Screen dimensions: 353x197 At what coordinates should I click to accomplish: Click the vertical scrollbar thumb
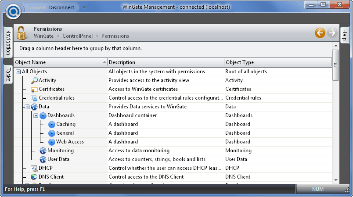[x=336, y=65]
